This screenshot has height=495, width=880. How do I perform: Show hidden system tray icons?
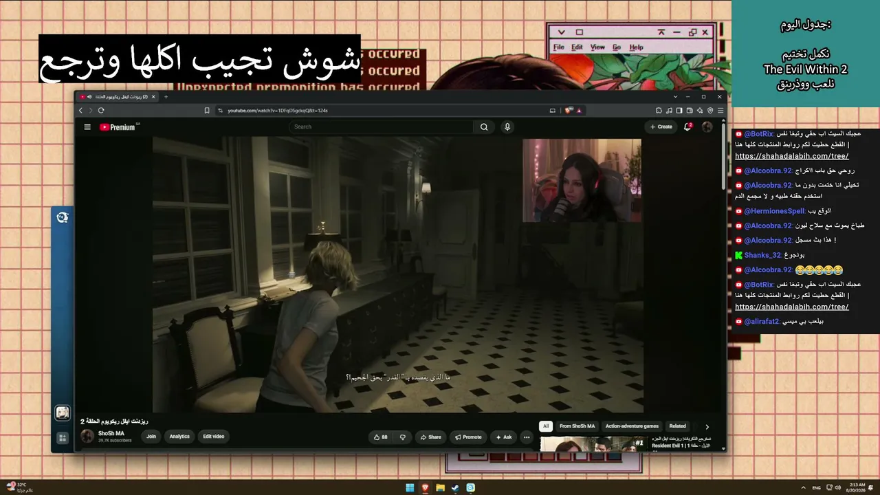804,487
